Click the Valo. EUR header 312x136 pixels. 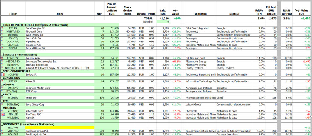click(163, 12)
